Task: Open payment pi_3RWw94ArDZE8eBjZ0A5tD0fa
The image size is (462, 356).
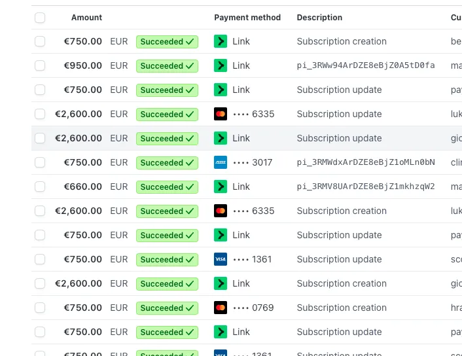Action: coord(366,65)
